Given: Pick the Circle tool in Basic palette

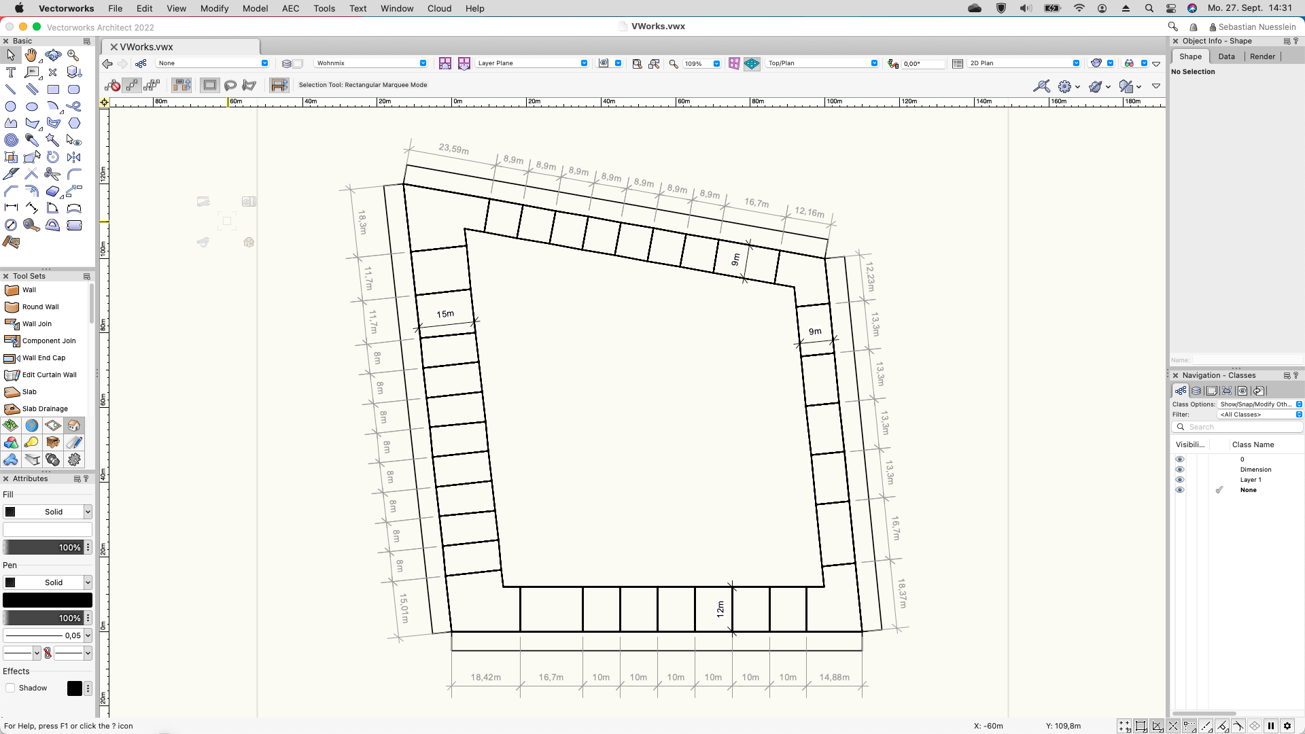Looking at the screenshot, I should pos(11,106).
